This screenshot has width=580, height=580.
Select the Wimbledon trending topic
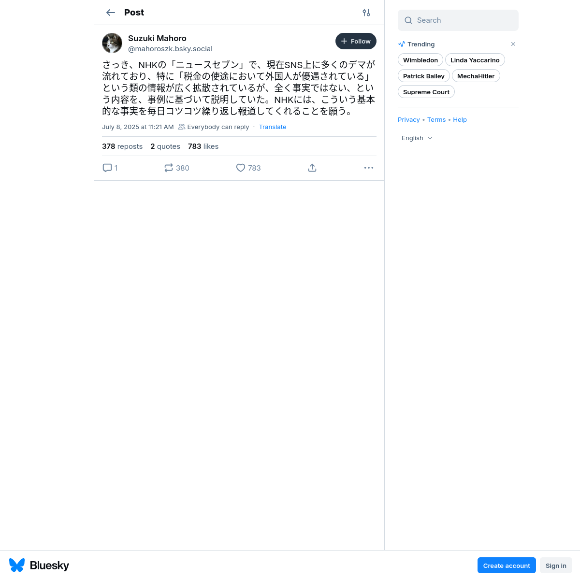click(420, 60)
